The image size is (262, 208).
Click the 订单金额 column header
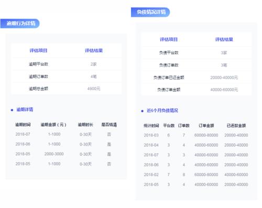pos(206,126)
